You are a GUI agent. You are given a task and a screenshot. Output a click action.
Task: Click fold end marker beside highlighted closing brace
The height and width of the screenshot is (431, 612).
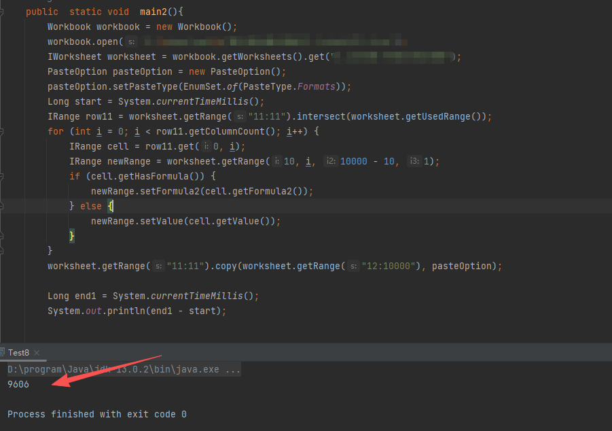point(3,236)
